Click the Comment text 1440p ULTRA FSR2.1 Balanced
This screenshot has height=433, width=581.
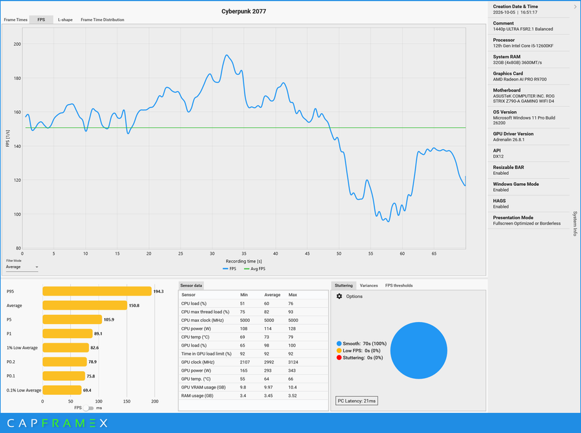point(523,29)
